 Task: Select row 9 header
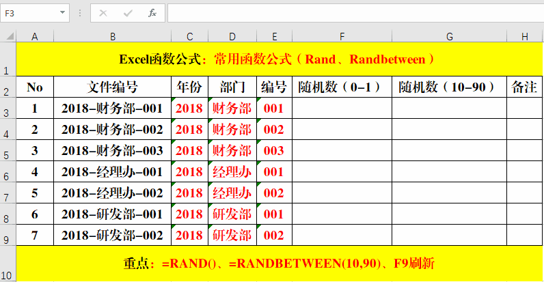click(x=8, y=235)
